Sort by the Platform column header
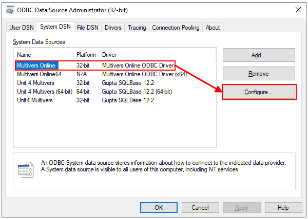The height and width of the screenshot is (219, 308). tap(86, 55)
